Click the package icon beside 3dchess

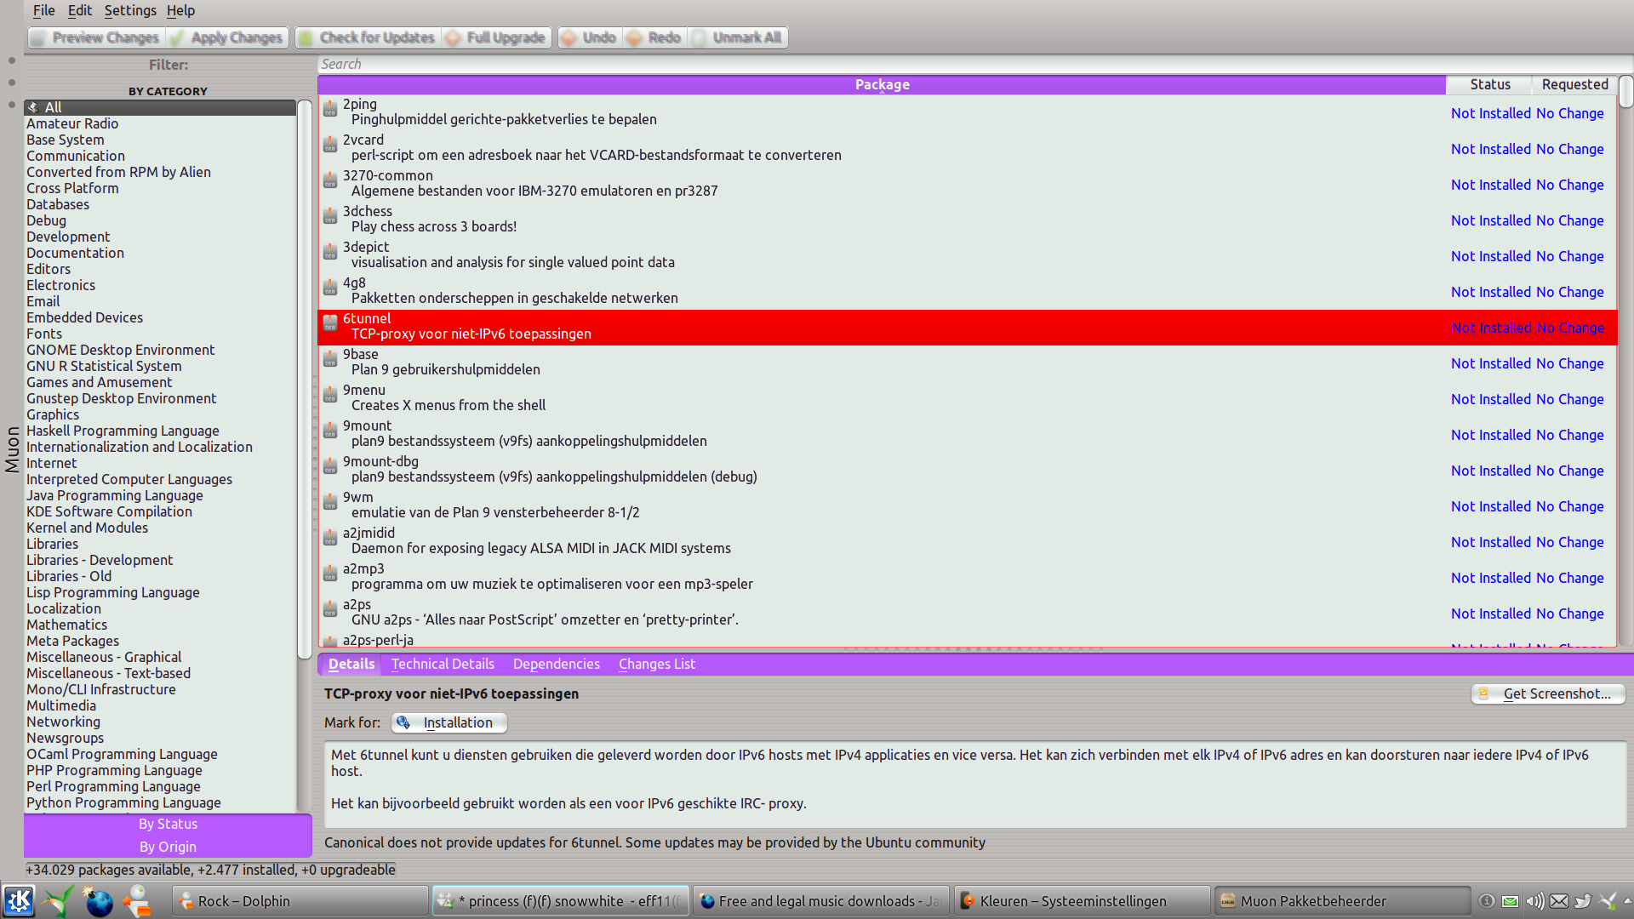pos(330,216)
